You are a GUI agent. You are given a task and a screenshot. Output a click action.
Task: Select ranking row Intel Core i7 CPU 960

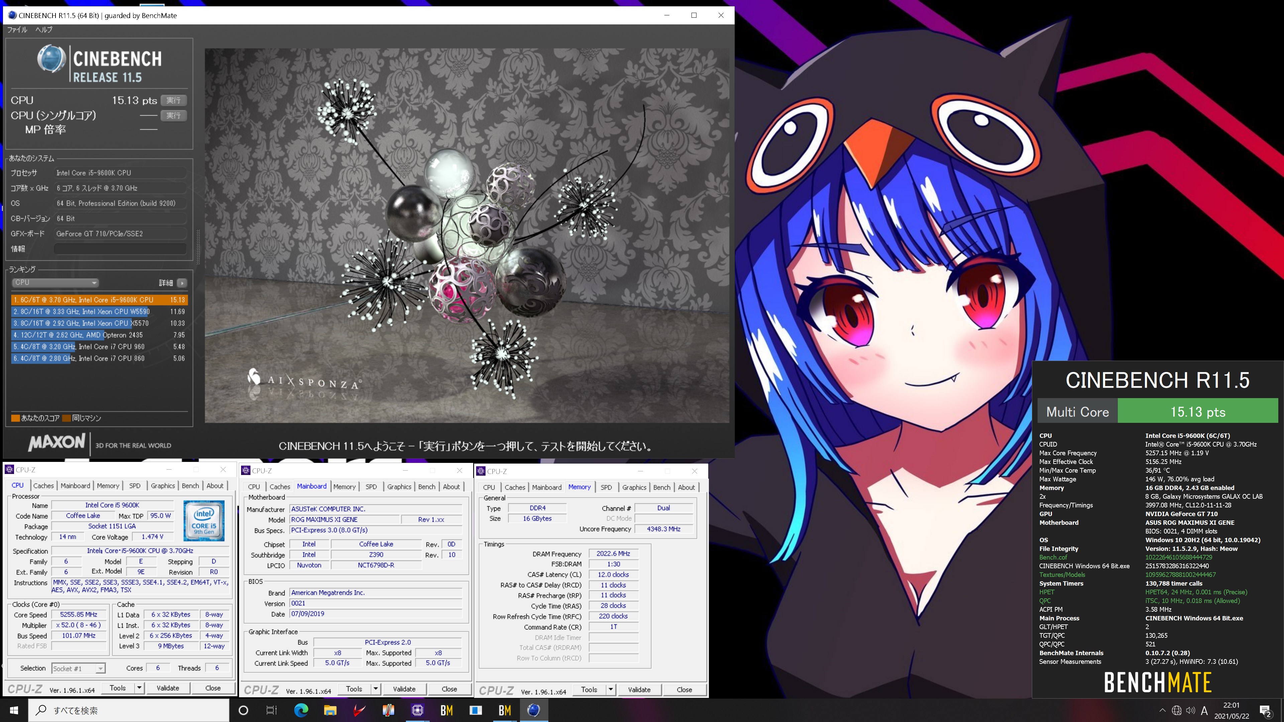(99, 346)
